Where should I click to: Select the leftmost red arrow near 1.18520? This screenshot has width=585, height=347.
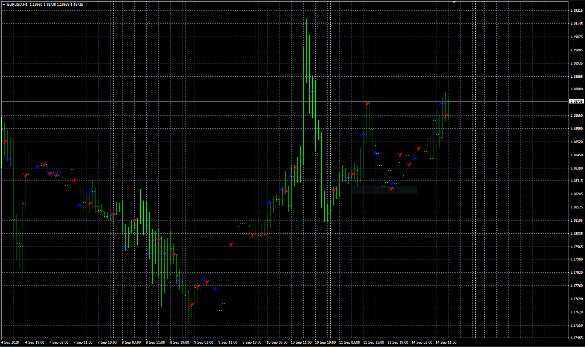5,142
